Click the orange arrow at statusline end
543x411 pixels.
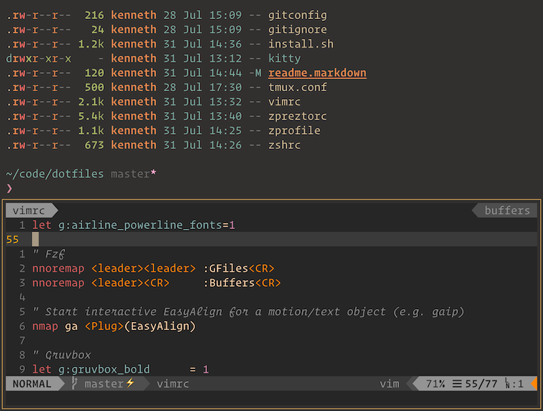coord(534,383)
